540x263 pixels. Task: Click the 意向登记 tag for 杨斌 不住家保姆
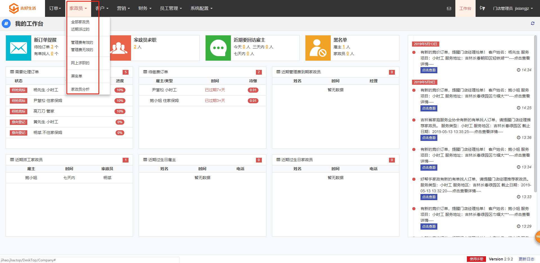19,133
